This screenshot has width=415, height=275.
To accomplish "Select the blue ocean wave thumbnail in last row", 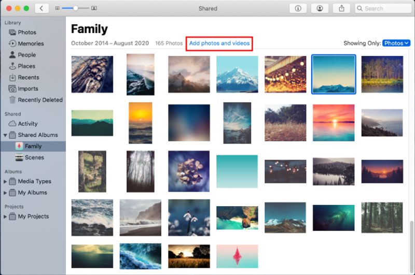I will (140, 256).
